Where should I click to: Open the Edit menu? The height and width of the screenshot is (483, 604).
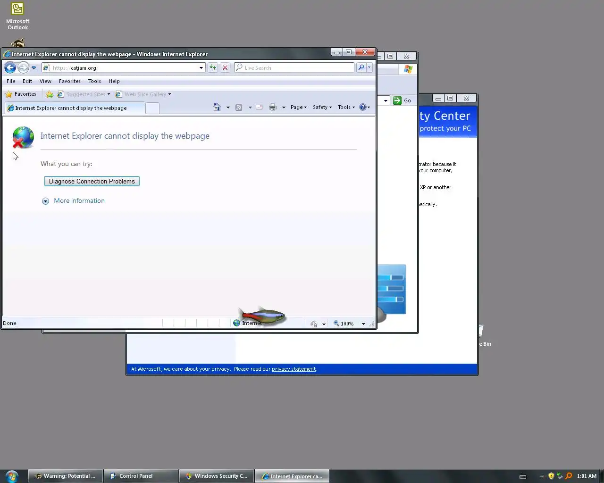(27, 81)
